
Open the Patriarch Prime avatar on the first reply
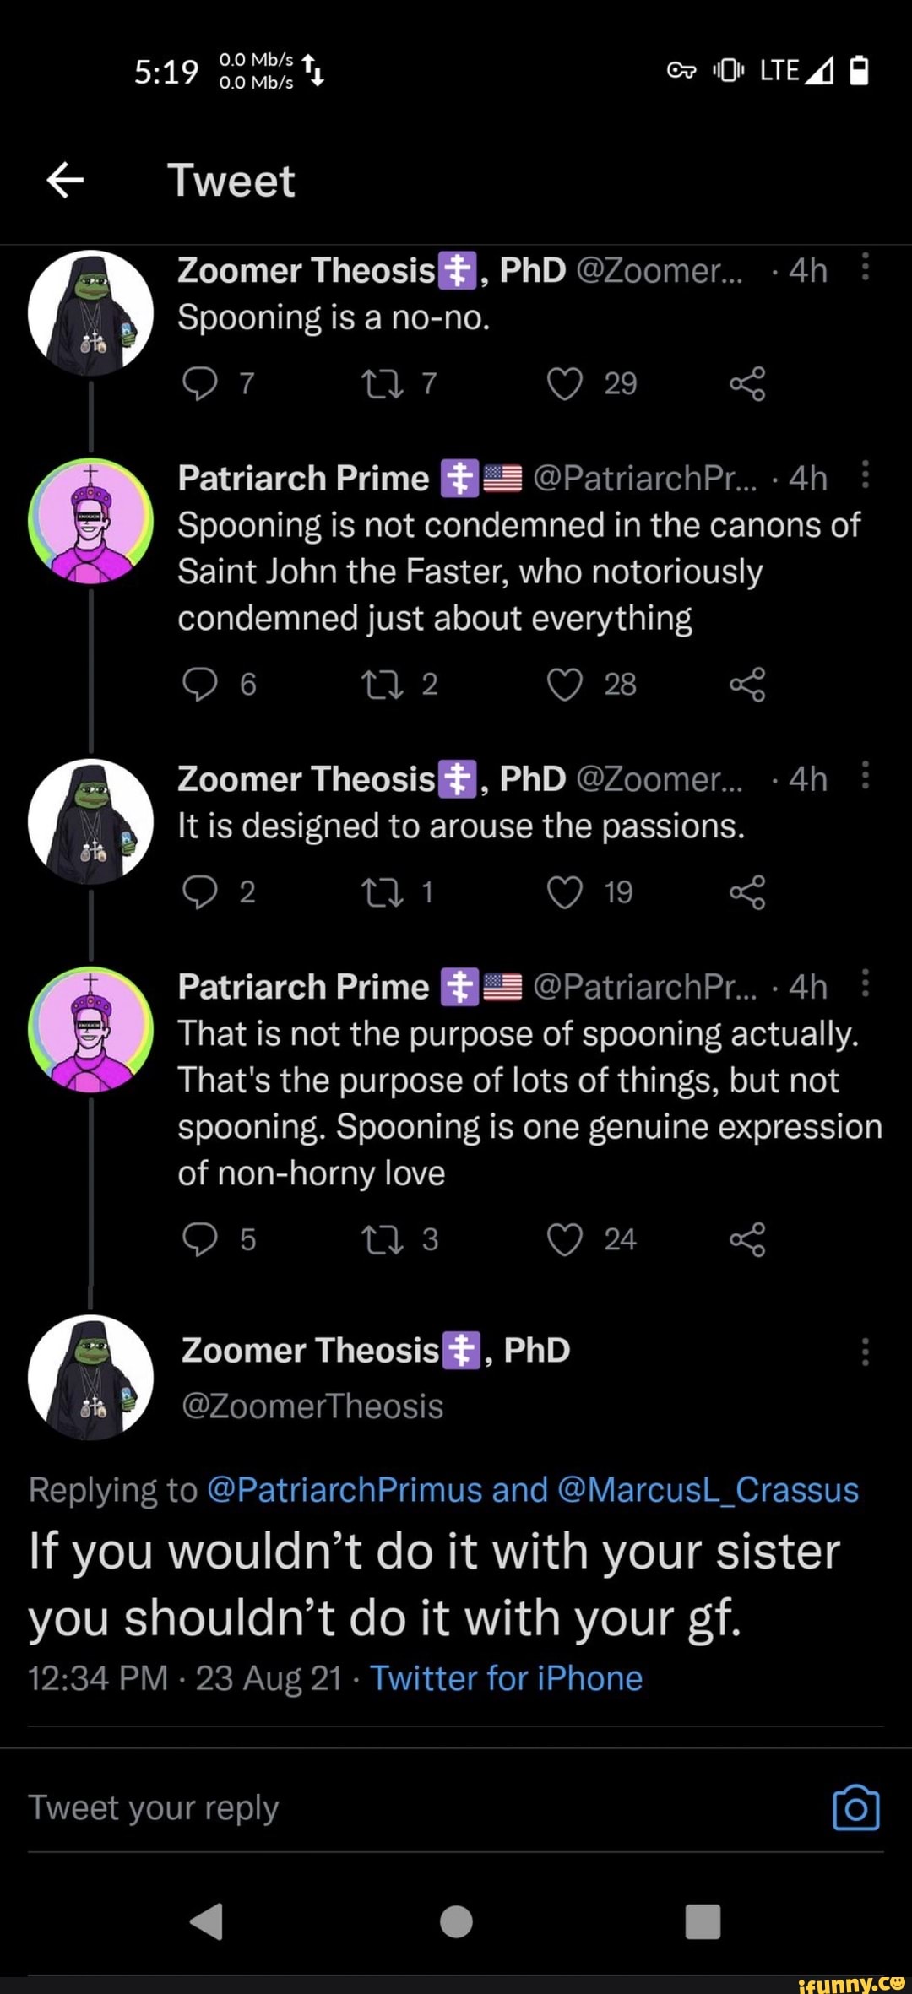pos(90,521)
